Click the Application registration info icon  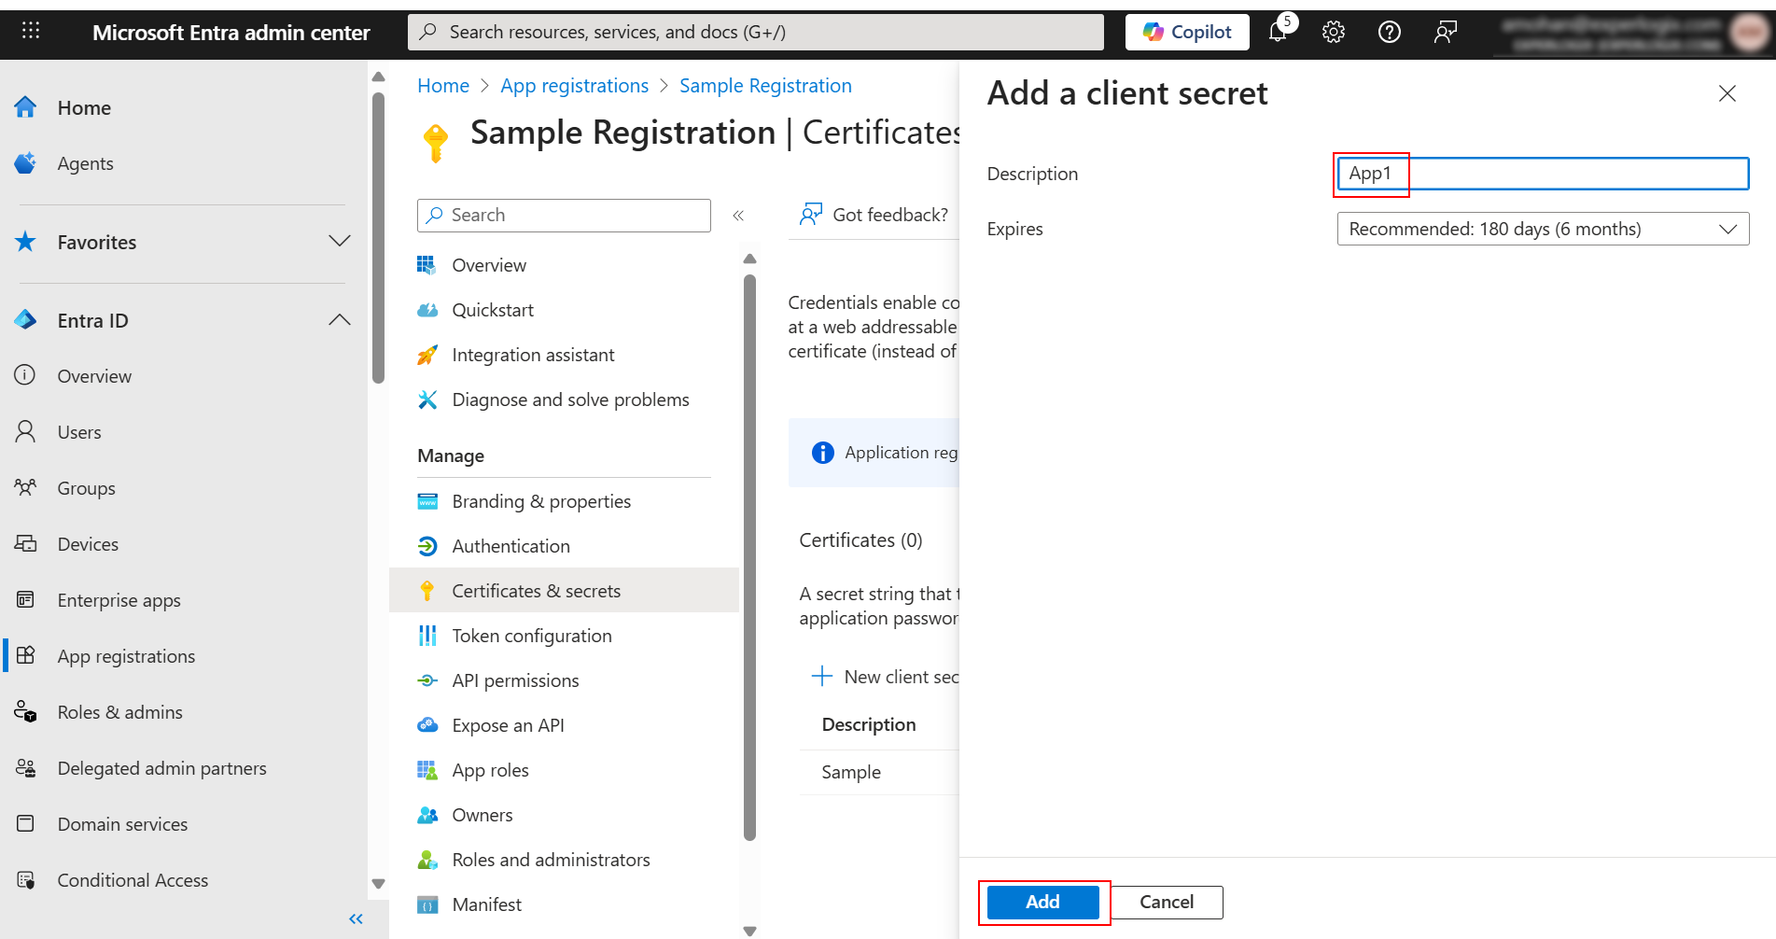tap(822, 453)
